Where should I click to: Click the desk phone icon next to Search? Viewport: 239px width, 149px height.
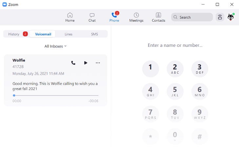point(220,17)
